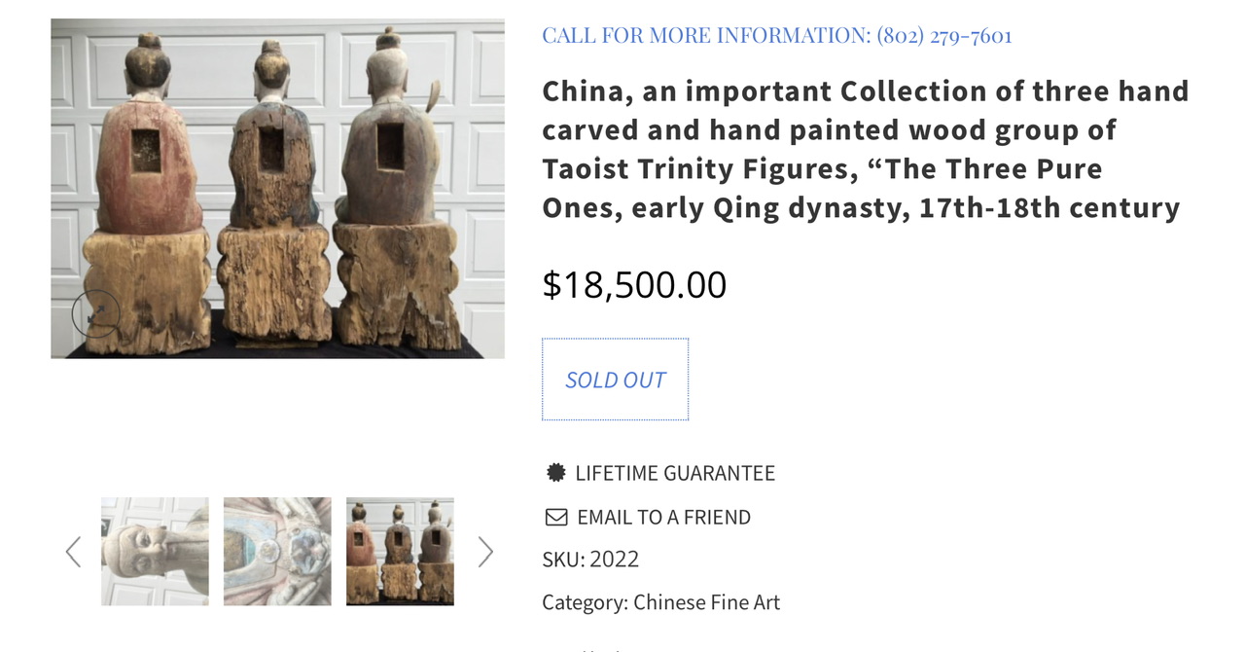This screenshot has width=1245, height=652.
Task: Click the LIFETIME GUARANTEE text
Action: [x=675, y=473]
